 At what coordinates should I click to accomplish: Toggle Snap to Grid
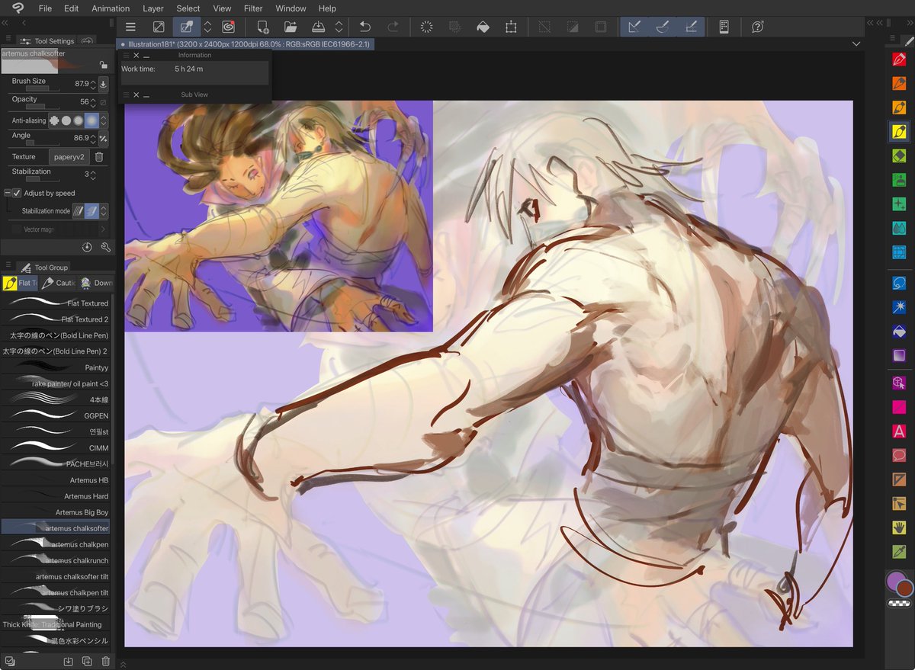point(691,27)
